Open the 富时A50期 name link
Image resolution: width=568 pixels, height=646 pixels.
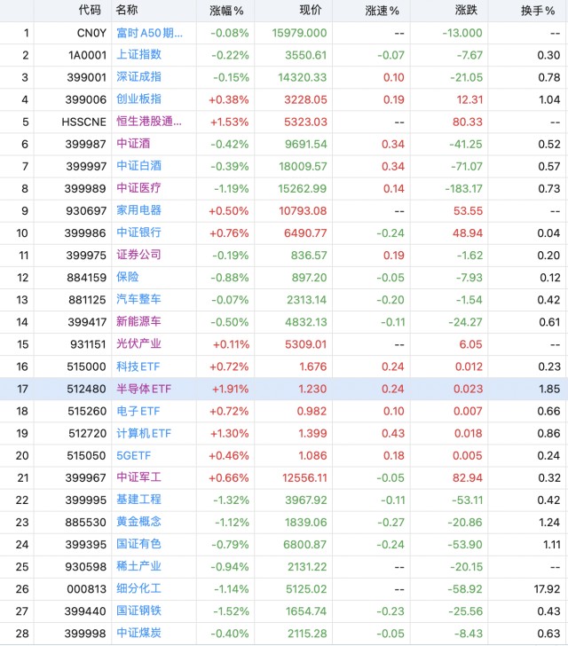click(149, 33)
